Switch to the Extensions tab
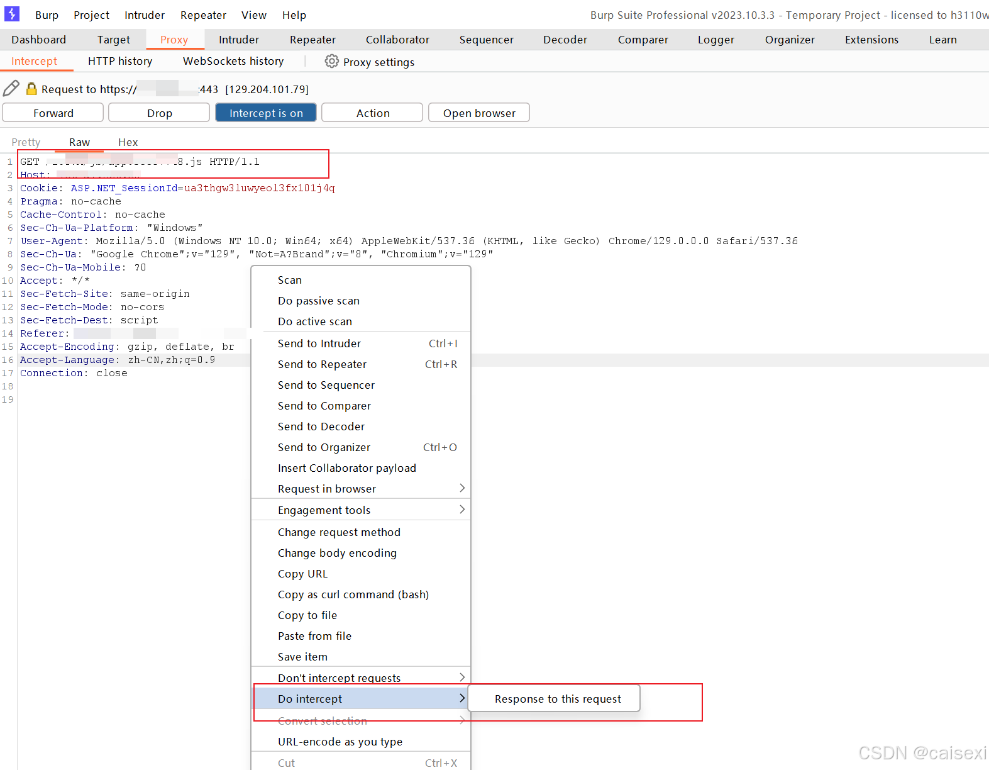The image size is (989, 770). pyautogui.click(x=871, y=40)
